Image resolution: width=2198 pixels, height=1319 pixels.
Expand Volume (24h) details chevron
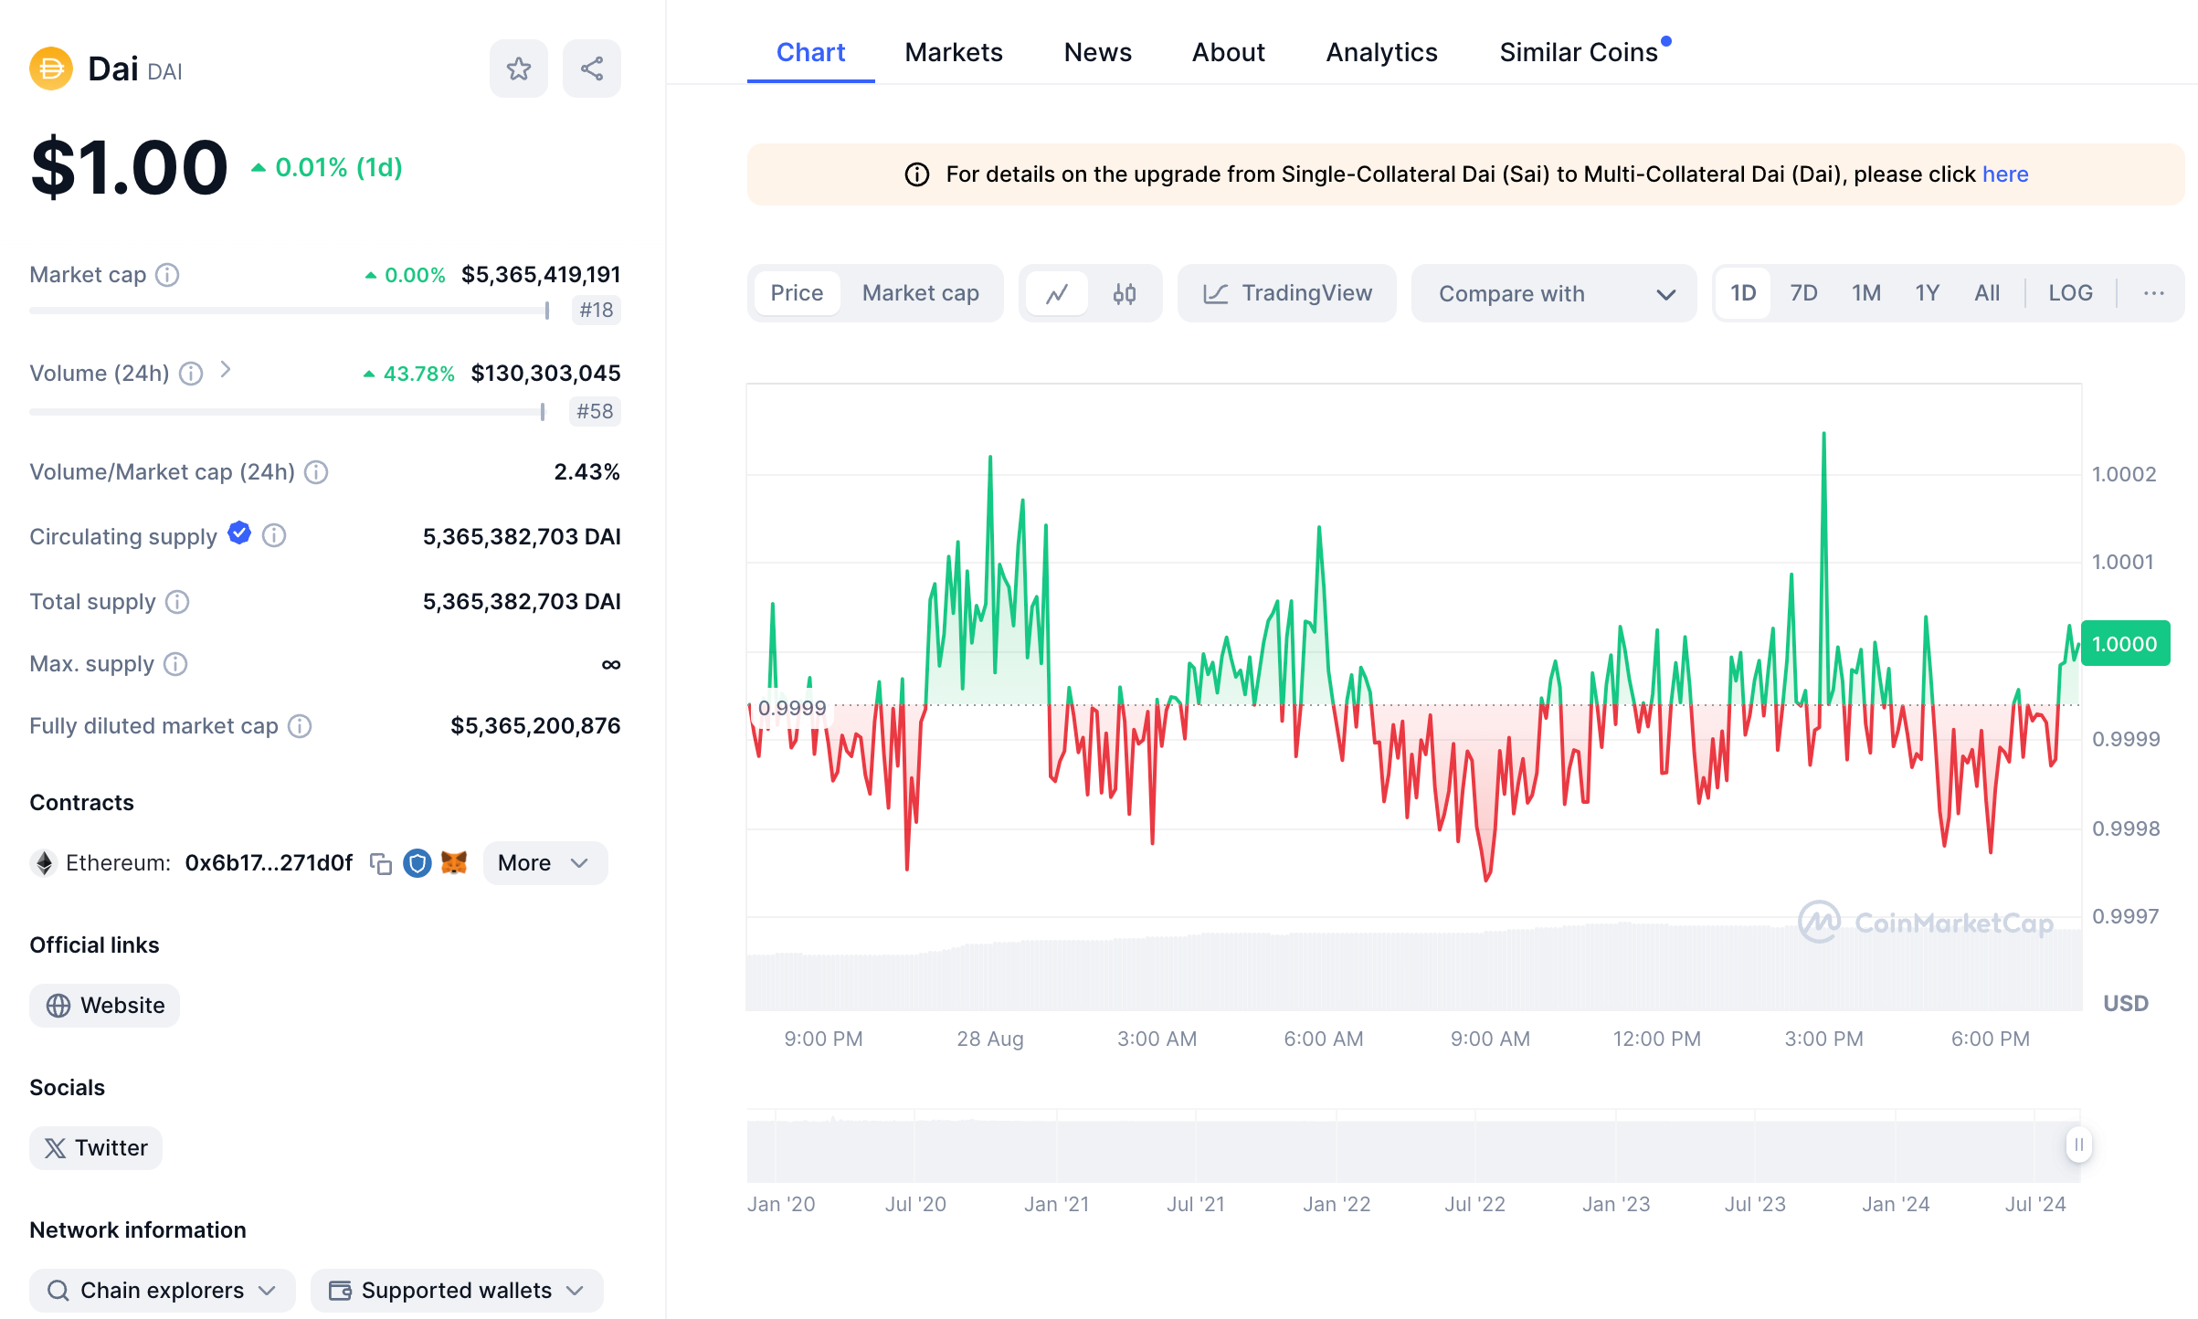click(226, 370)
